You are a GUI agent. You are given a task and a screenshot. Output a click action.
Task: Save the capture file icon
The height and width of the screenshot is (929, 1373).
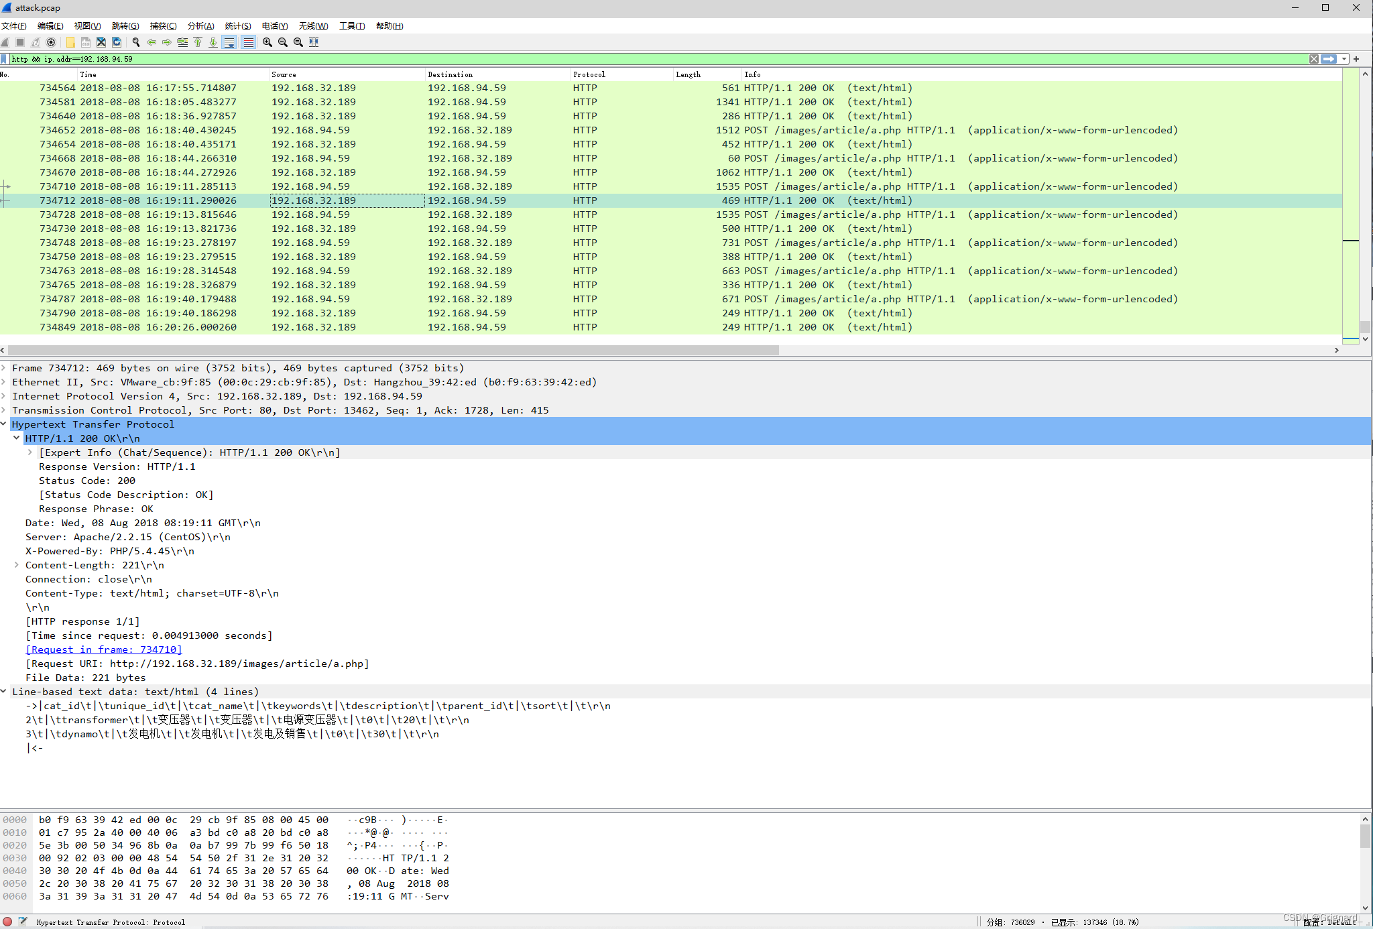click(x=86, y=42)
